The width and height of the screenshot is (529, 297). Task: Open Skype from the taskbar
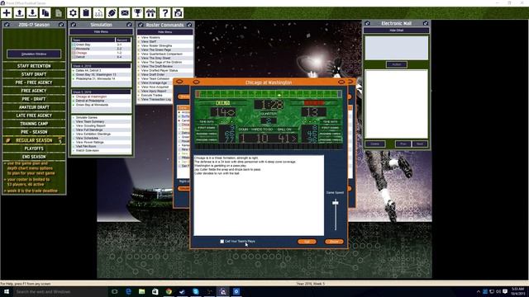(196, 291)
